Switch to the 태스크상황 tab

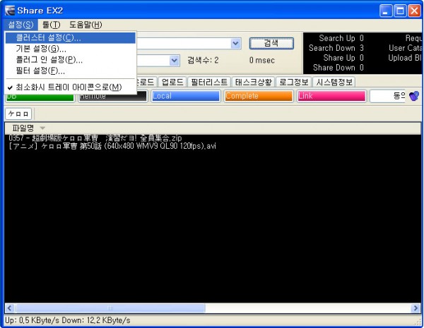coord(254,82)
